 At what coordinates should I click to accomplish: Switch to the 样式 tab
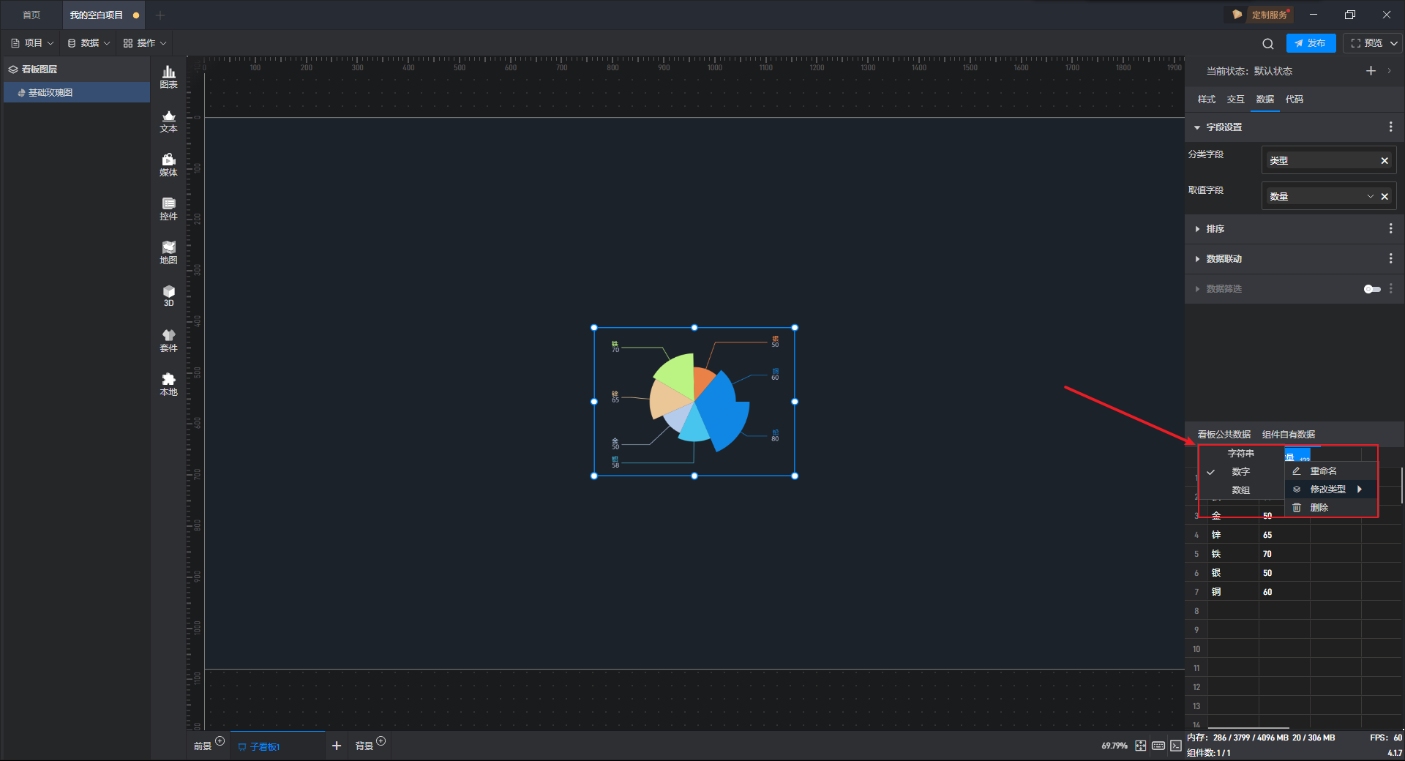pos(1206,100)
